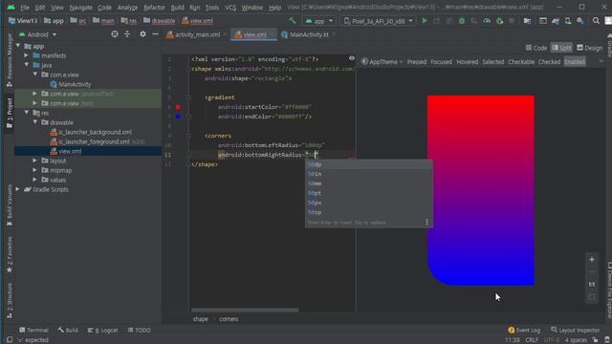Open the Build tool window

point(68,330)
